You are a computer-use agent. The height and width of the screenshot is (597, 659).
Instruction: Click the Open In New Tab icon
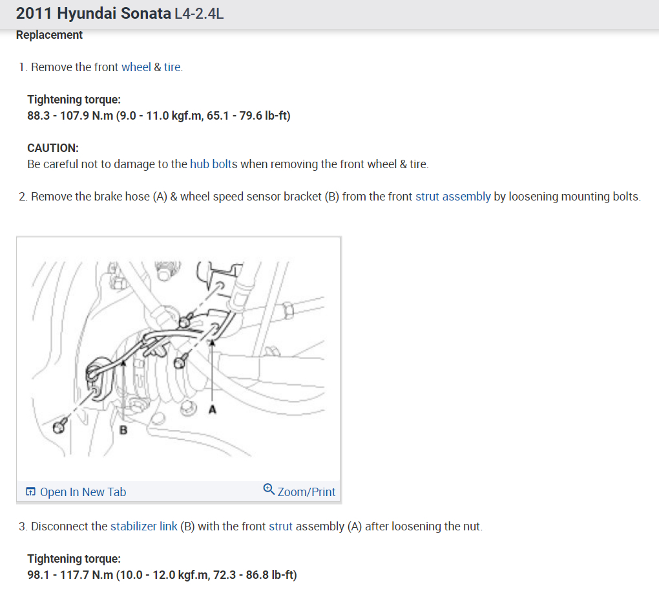(x=30, y=492)
